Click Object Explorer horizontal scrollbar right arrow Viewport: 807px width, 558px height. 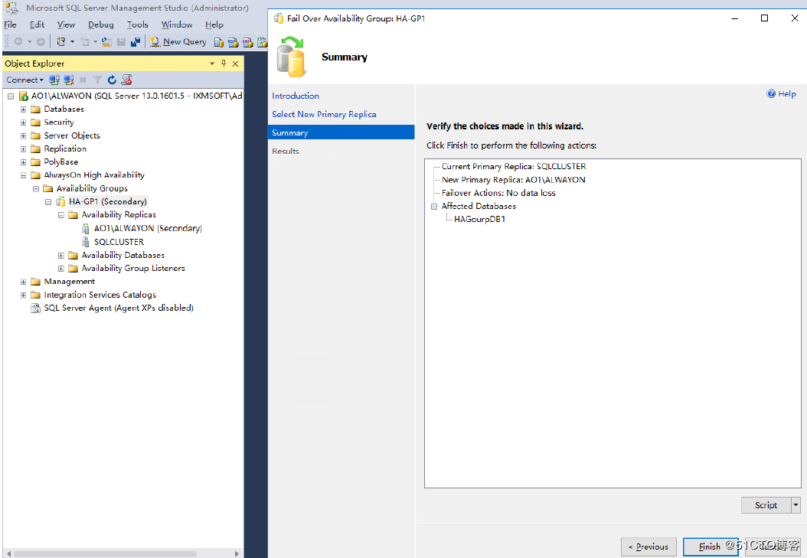click(x=237, y=554)
